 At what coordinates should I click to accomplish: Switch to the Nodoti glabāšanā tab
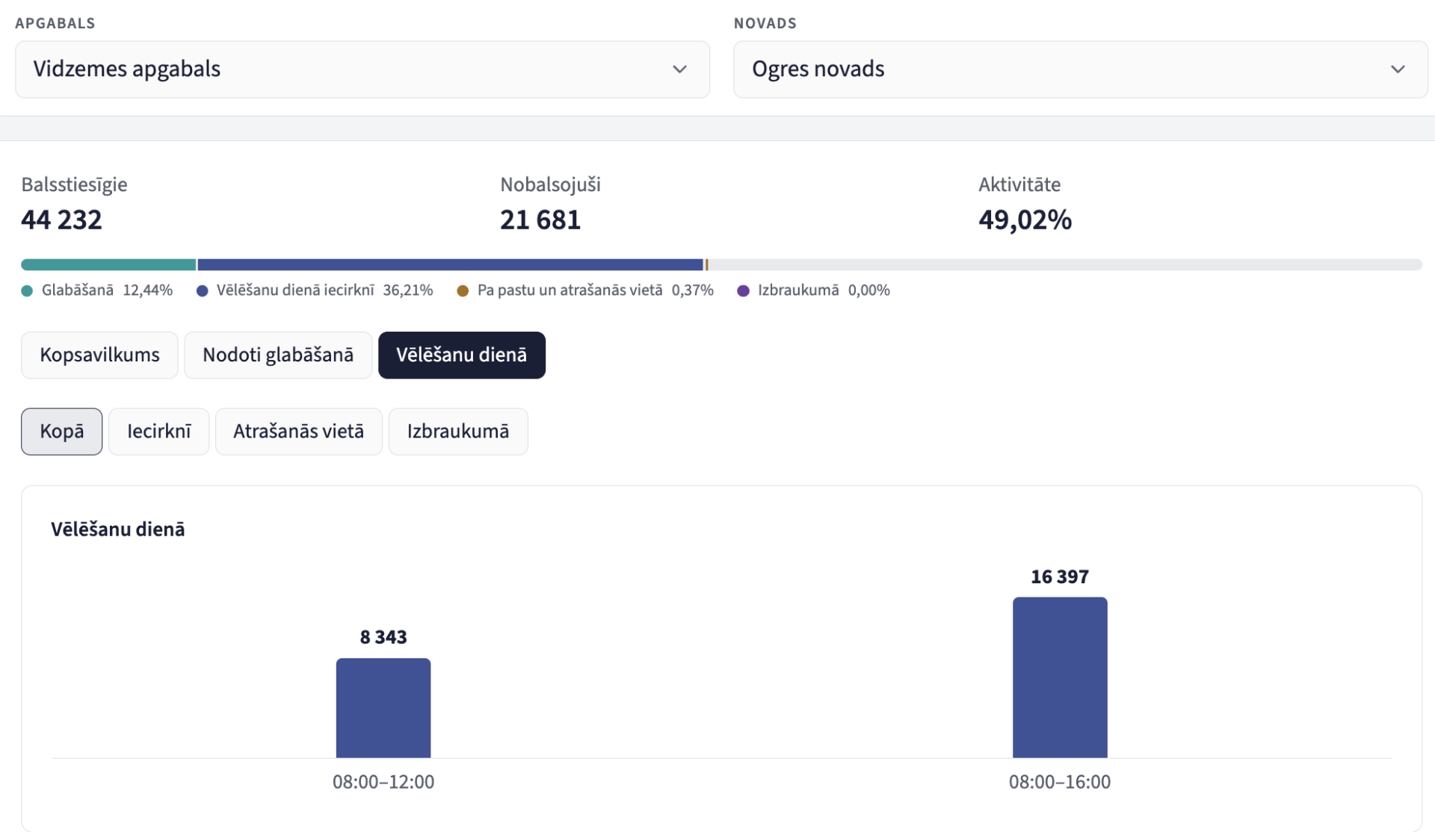[x=278, y=355]
